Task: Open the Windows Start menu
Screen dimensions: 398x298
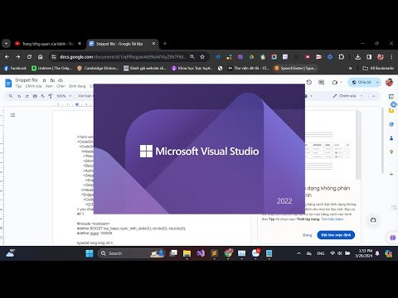Action: point(90,253)
